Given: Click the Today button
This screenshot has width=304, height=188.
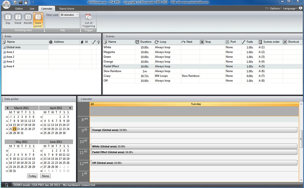Looking at the screenshot, I should [32, 176].
